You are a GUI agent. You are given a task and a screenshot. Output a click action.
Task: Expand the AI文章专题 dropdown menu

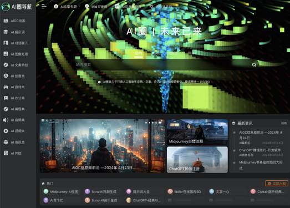tap(67, 7)
